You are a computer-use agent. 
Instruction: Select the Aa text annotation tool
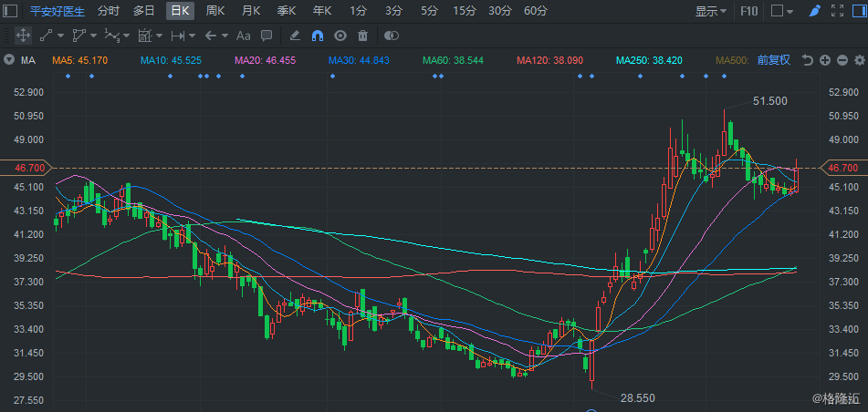click(243, 36)
